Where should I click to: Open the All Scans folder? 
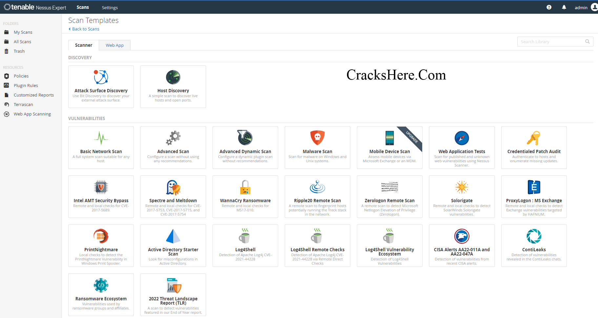(x=22, y=42)
